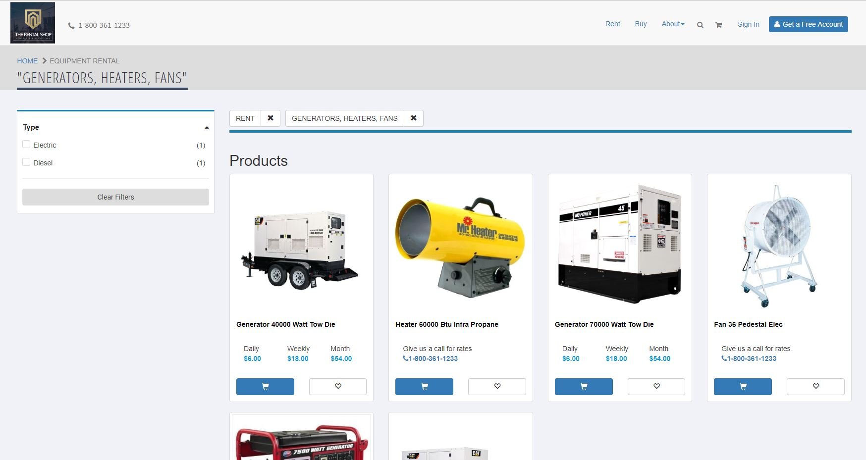The image size is (866, 460).
Task: Favorite Generator 40000 Watt Tow Die
Action: click(x=338, y=387)
